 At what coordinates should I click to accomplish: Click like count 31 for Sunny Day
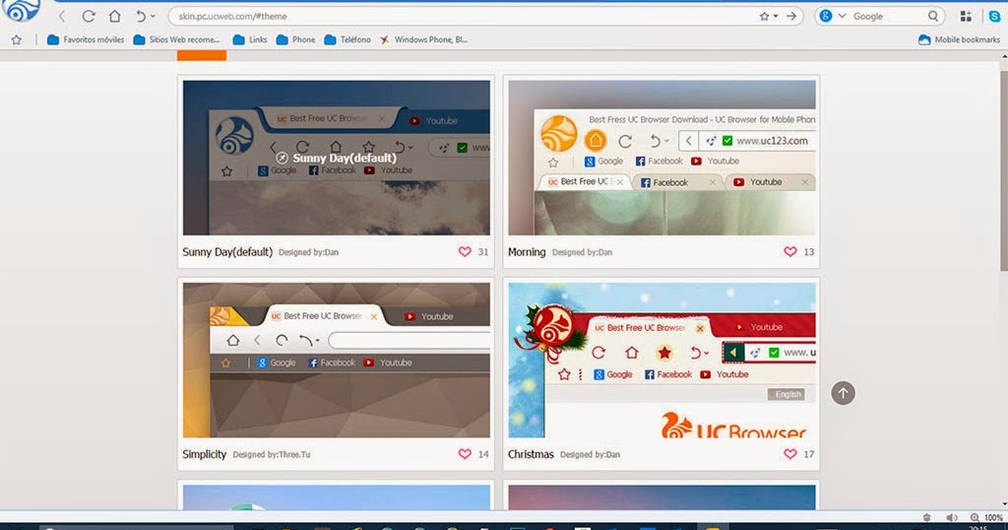[x=483, y=252]
